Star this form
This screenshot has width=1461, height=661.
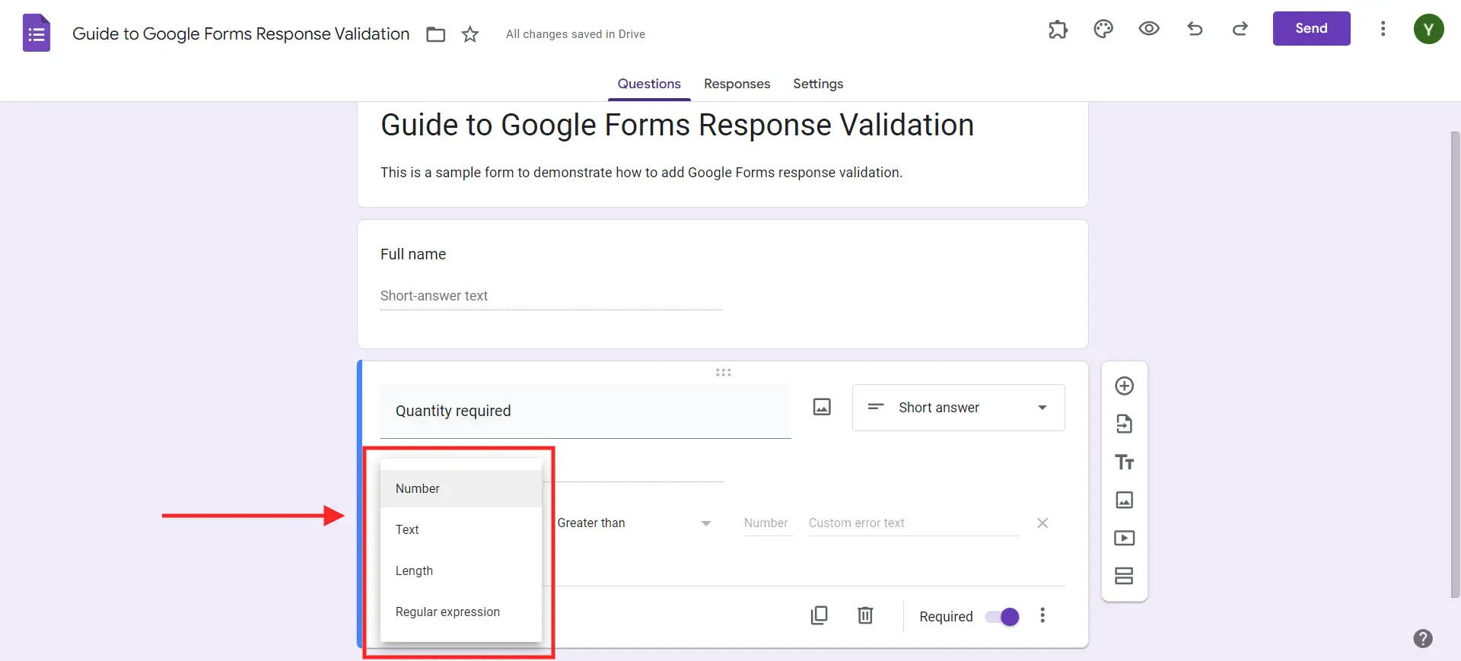tap(470, 34)
